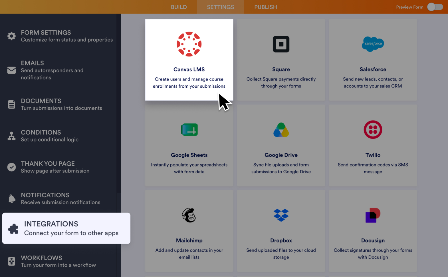This screenshot has width=448, height=277.
Task: Select the Google Drive integration title
Action: tap(281, 155)
